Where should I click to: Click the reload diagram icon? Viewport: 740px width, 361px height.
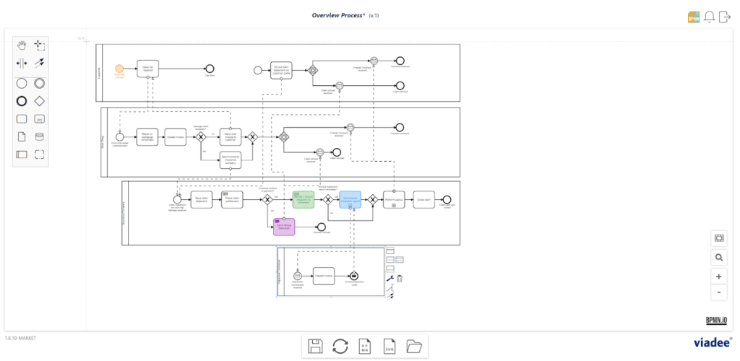(340, 347)
